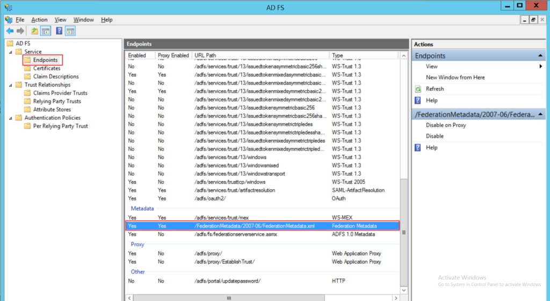This screenshot has width=550, height=301.
Task: Click the Up one level folder icon
Action: pos(34,31)
